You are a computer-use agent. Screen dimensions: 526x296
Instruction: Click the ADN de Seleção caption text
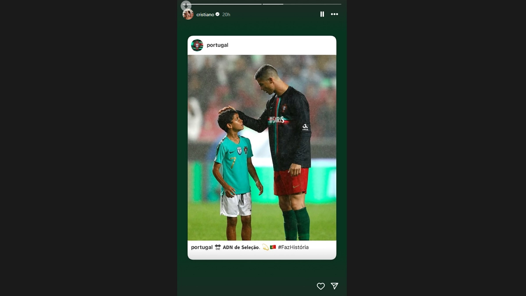(241, 247)
